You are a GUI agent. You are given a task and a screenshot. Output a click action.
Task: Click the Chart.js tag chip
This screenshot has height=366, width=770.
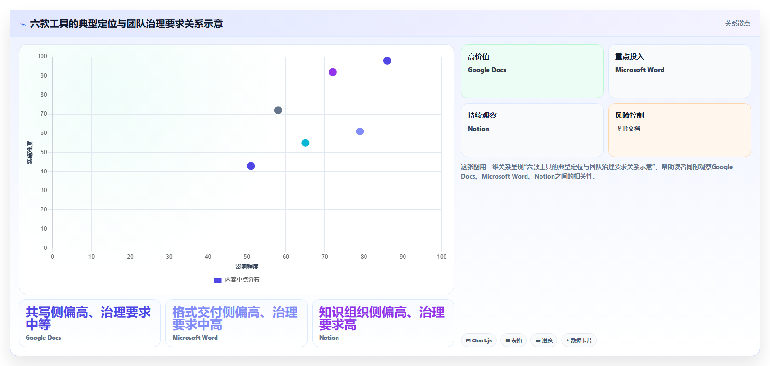point(479,340)
